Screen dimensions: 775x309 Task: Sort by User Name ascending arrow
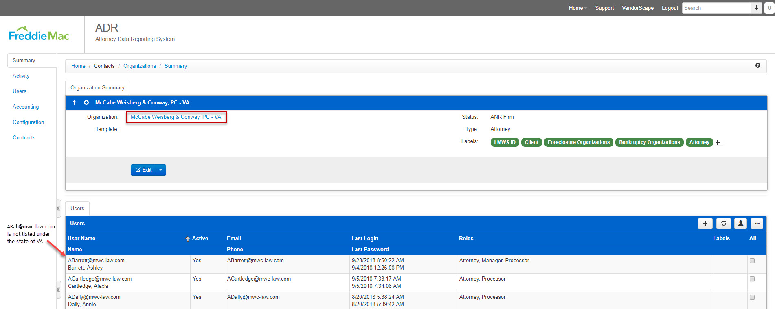click(x=188, y=239)
